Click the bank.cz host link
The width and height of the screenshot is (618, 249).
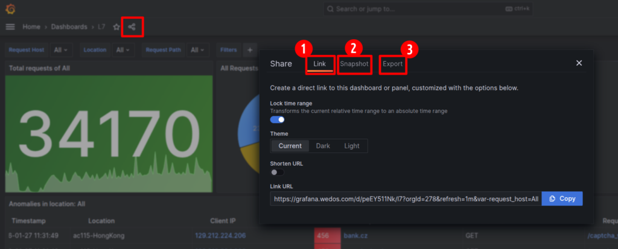point(355,236)
